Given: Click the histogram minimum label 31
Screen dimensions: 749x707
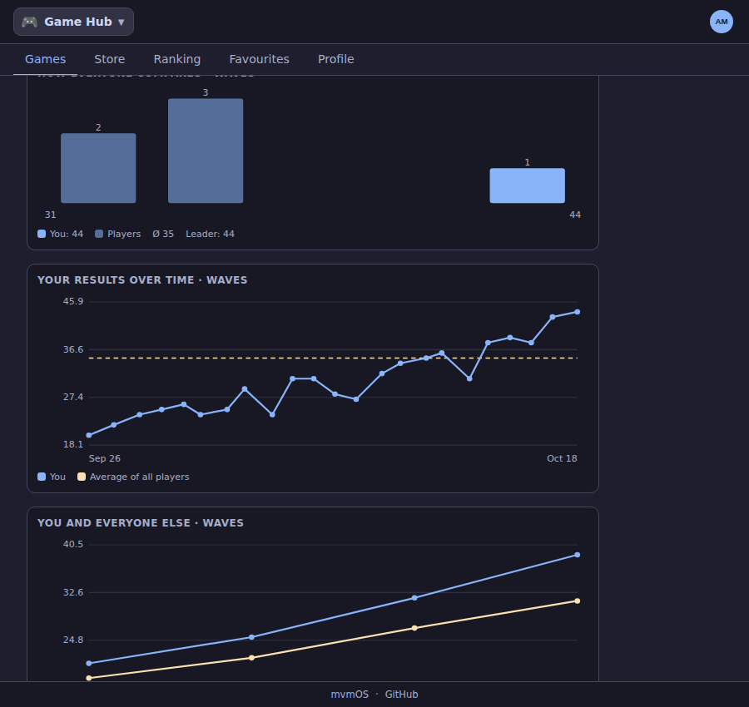Looking at the screenshot, I should tap(51, 215).
